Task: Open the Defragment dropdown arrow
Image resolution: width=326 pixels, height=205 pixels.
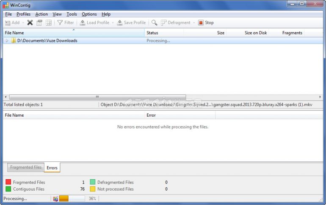Action: click(194, 23)
